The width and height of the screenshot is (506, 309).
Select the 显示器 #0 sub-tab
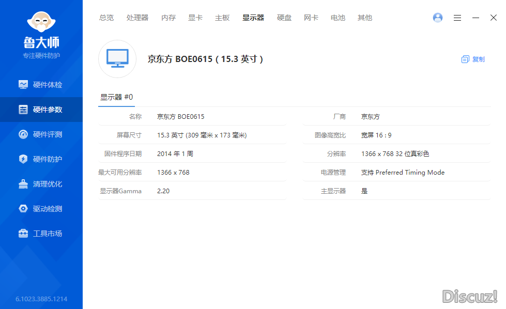(116, 97)
